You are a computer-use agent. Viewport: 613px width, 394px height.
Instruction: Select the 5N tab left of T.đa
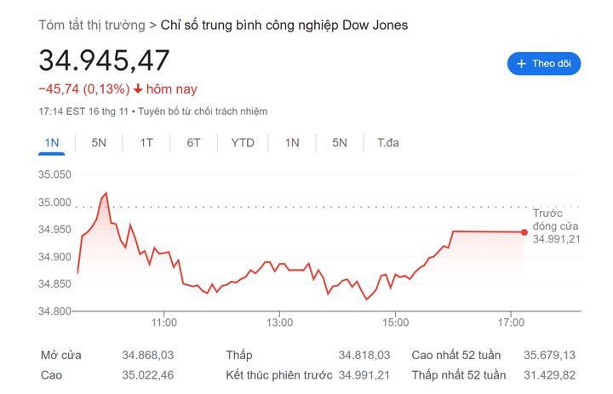pyautogui.click(x=340, y=142)
